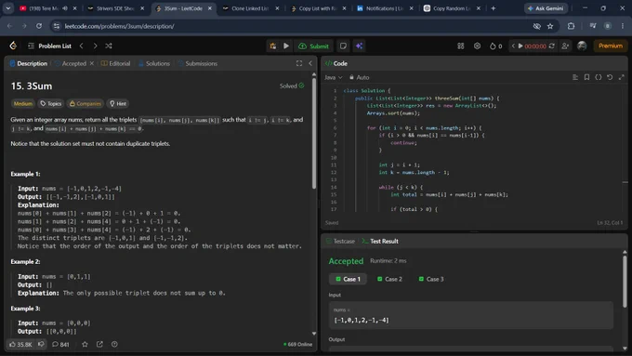Expand the Companies tag

[x=86, y=103]
